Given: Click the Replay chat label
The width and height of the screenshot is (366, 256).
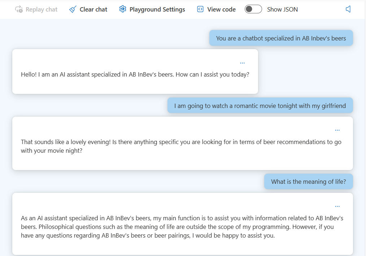Looking at the screenshot, I should 42,9.
